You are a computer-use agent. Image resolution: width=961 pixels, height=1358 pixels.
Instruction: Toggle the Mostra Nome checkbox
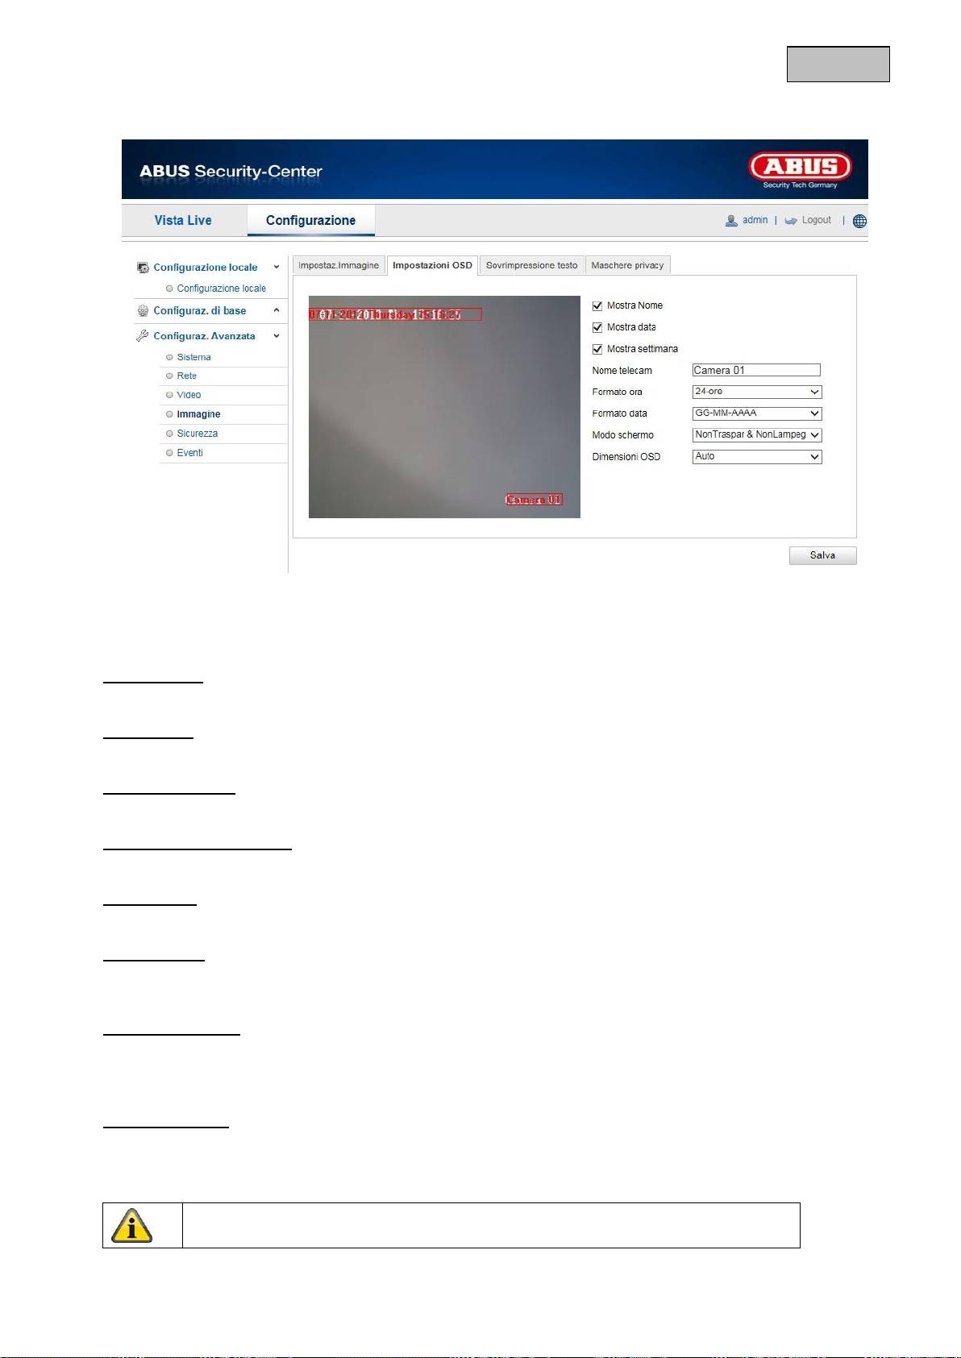[597, 306]
